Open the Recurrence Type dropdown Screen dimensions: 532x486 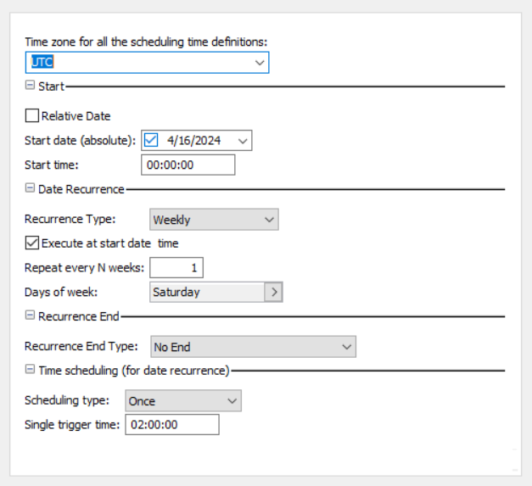pos(269,220)
